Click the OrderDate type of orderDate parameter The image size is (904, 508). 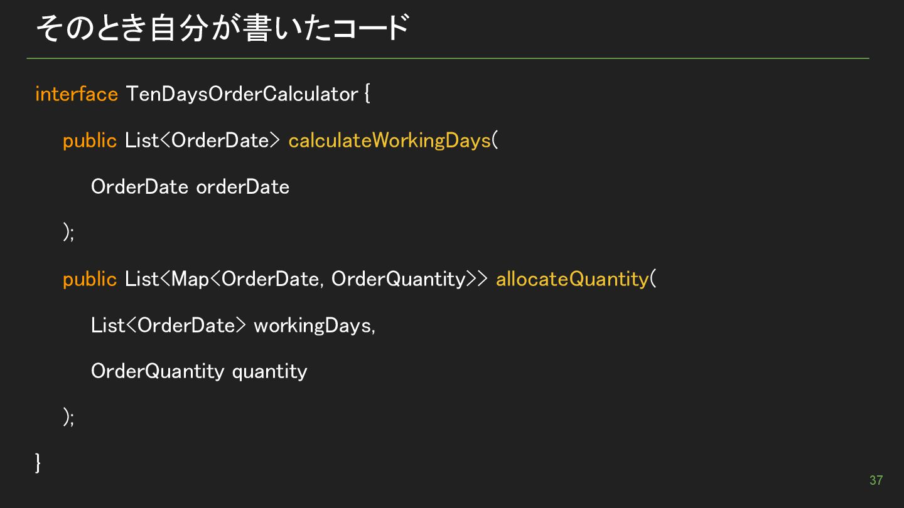tap(139, 187)
